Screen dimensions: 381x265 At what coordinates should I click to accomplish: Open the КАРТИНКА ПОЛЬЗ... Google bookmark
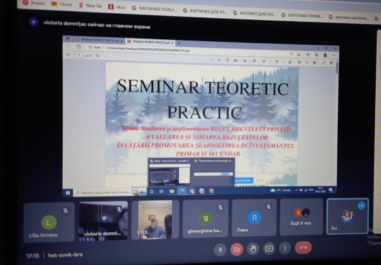click(x=154, y=9)
